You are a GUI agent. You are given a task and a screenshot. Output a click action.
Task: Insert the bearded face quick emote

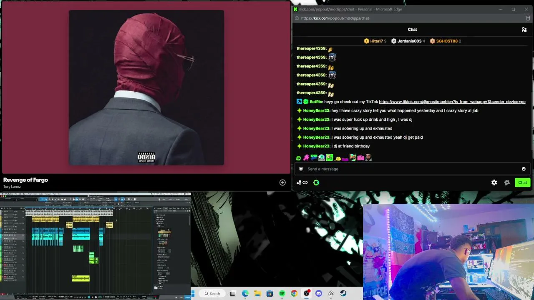(x=368, y=157)
